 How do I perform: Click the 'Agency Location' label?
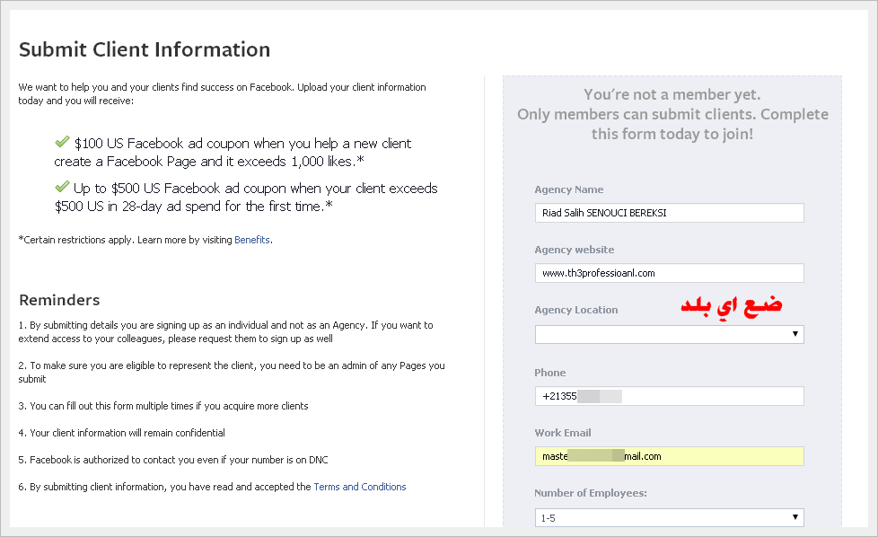(576, 310)
